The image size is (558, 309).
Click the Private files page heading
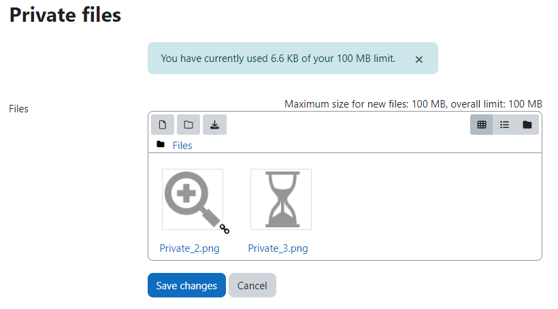coord(65,15)
